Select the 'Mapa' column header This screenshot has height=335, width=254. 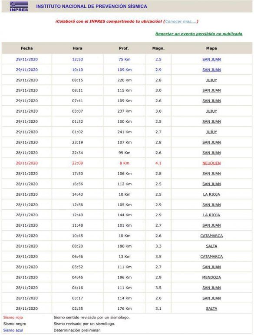[x=211, y=48]
